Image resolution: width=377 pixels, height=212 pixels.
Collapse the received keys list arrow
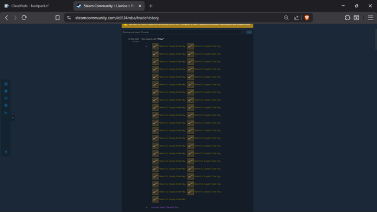tap(147, 46)
